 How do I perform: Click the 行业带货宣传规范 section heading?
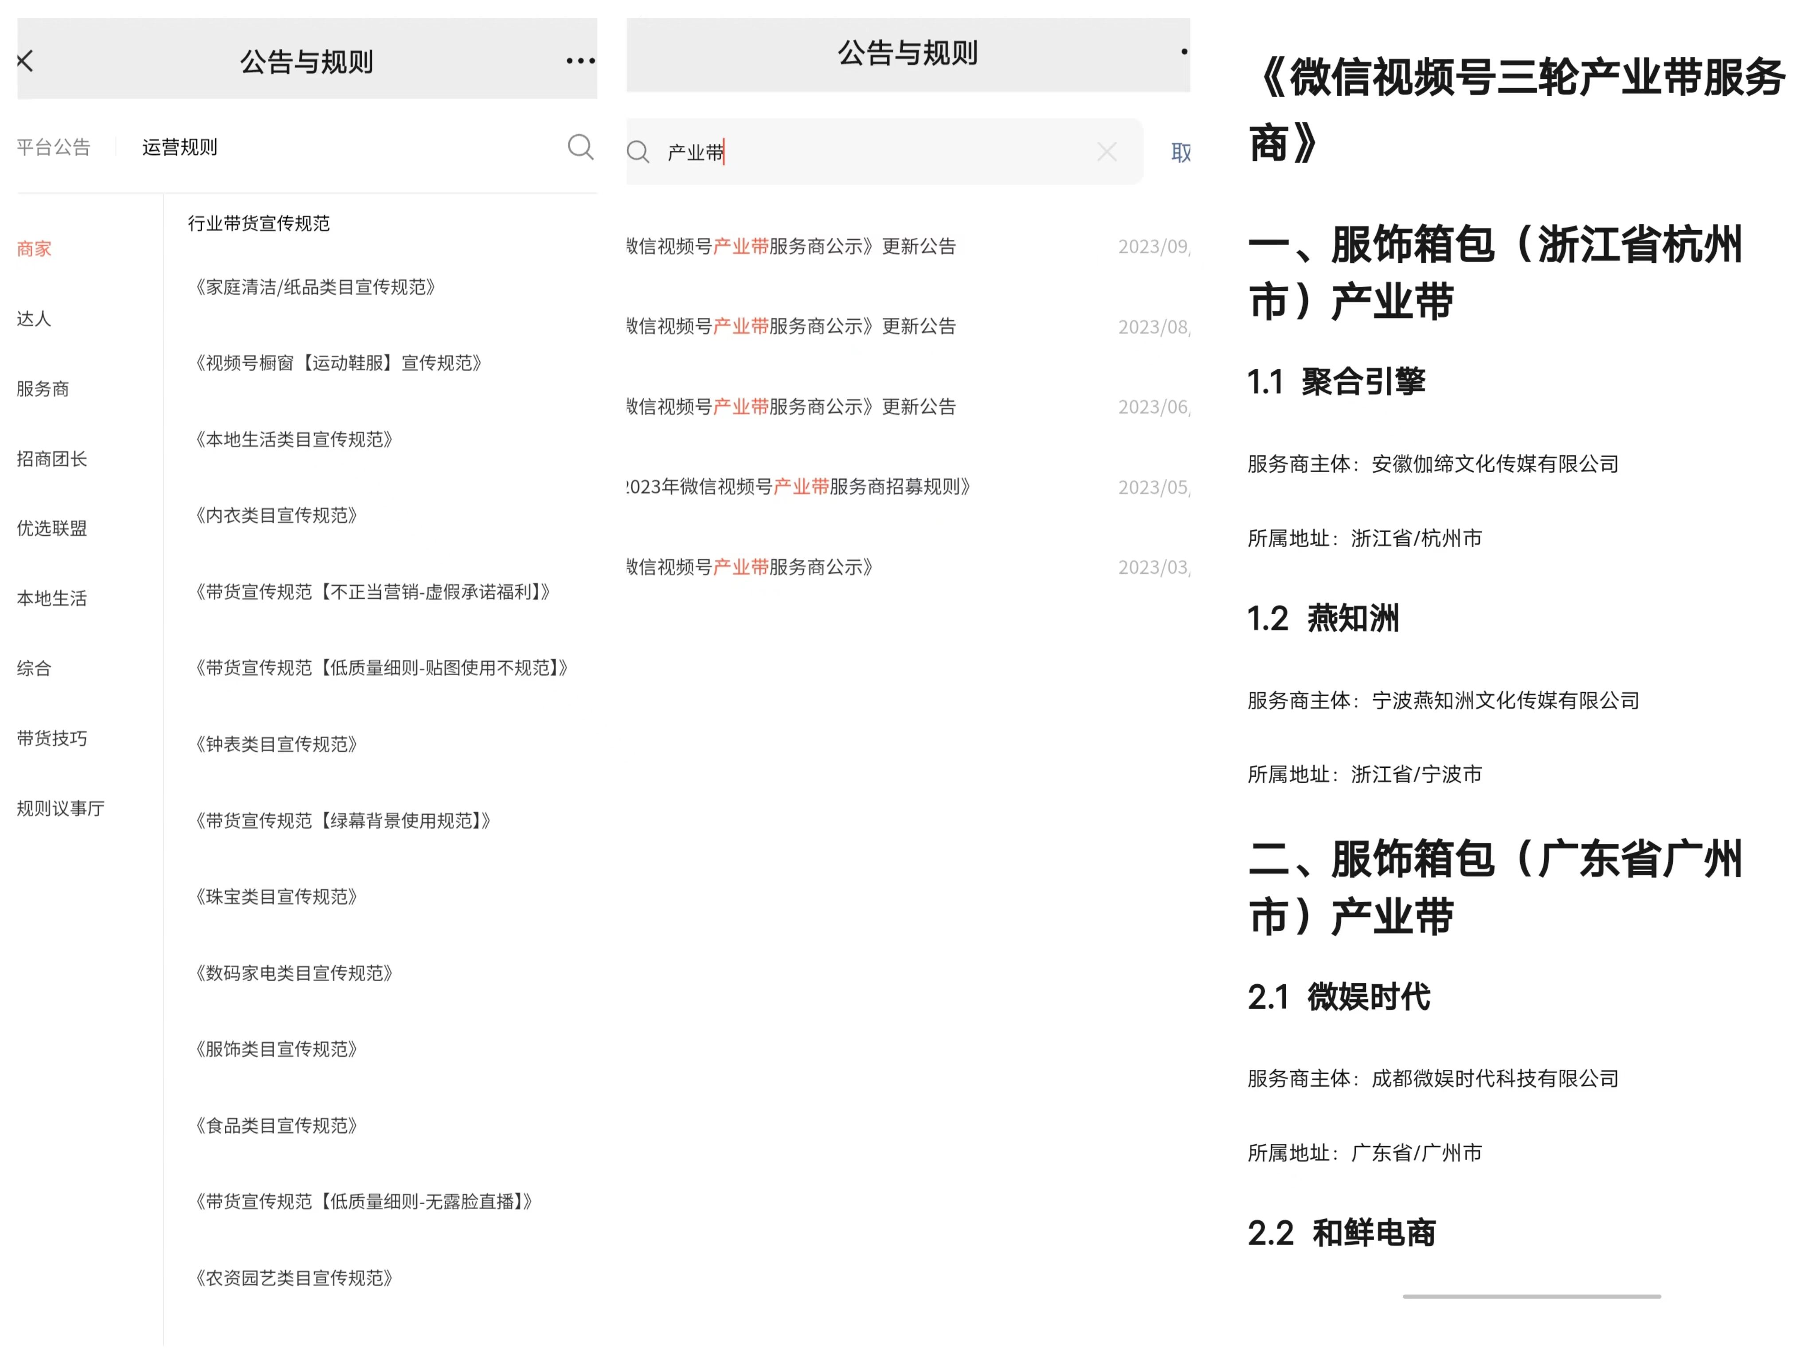point(258,223)
